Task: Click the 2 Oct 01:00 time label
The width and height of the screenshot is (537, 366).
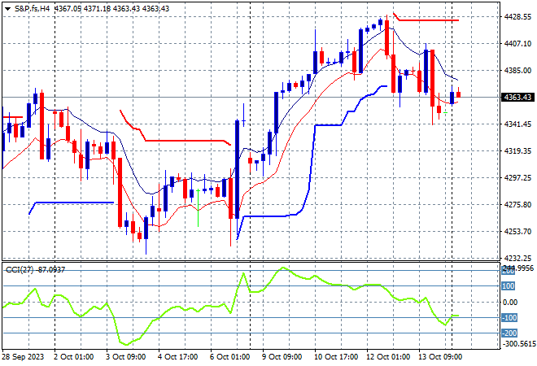Action: coord(73,357)
